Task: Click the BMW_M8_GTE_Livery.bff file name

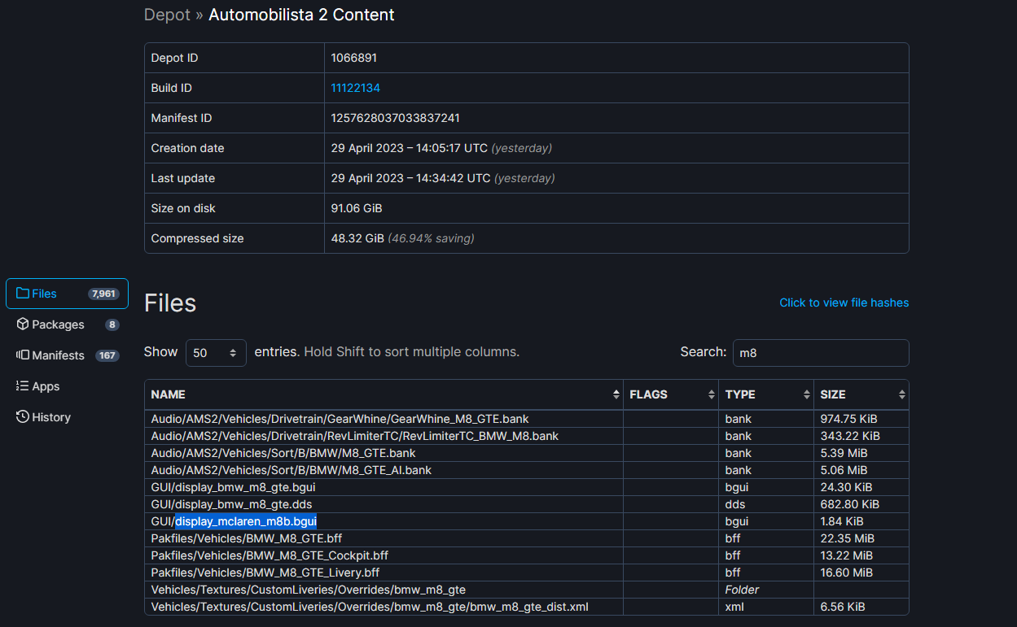Action: (x=266, y=573)
